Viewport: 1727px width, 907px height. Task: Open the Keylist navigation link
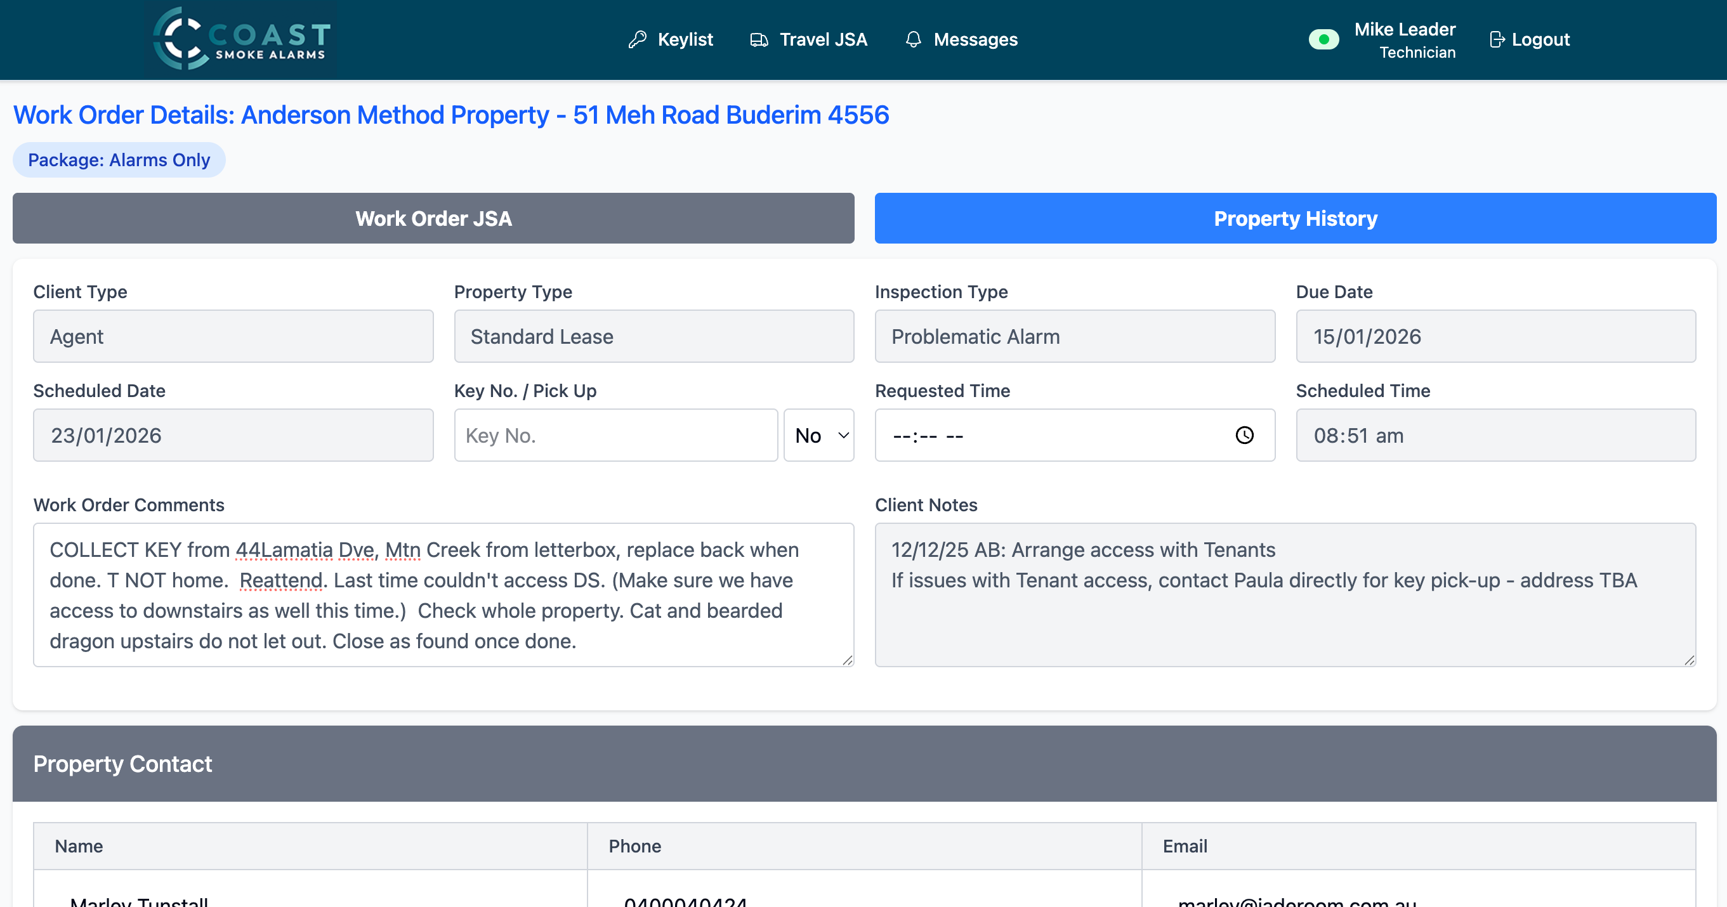(x=685, y=39)
